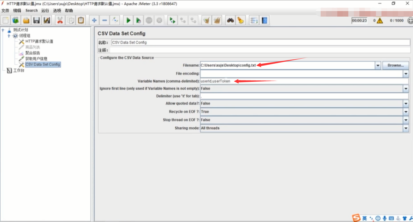Select 获取用户信息 in the tree
The image size is (413, 222).
[36, 59]
